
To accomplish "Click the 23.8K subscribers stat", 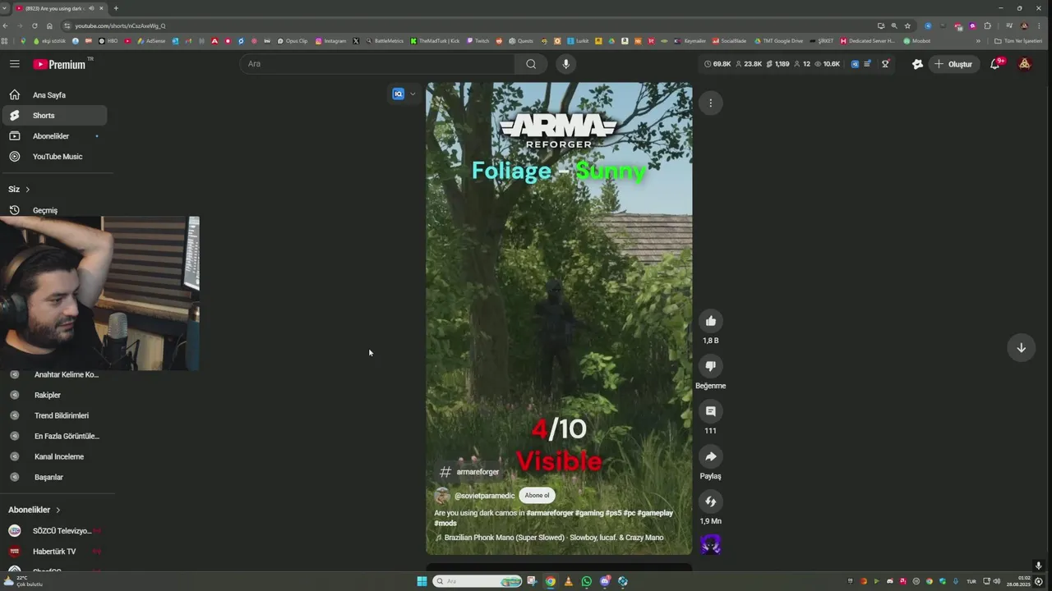I will coord(749,64).
